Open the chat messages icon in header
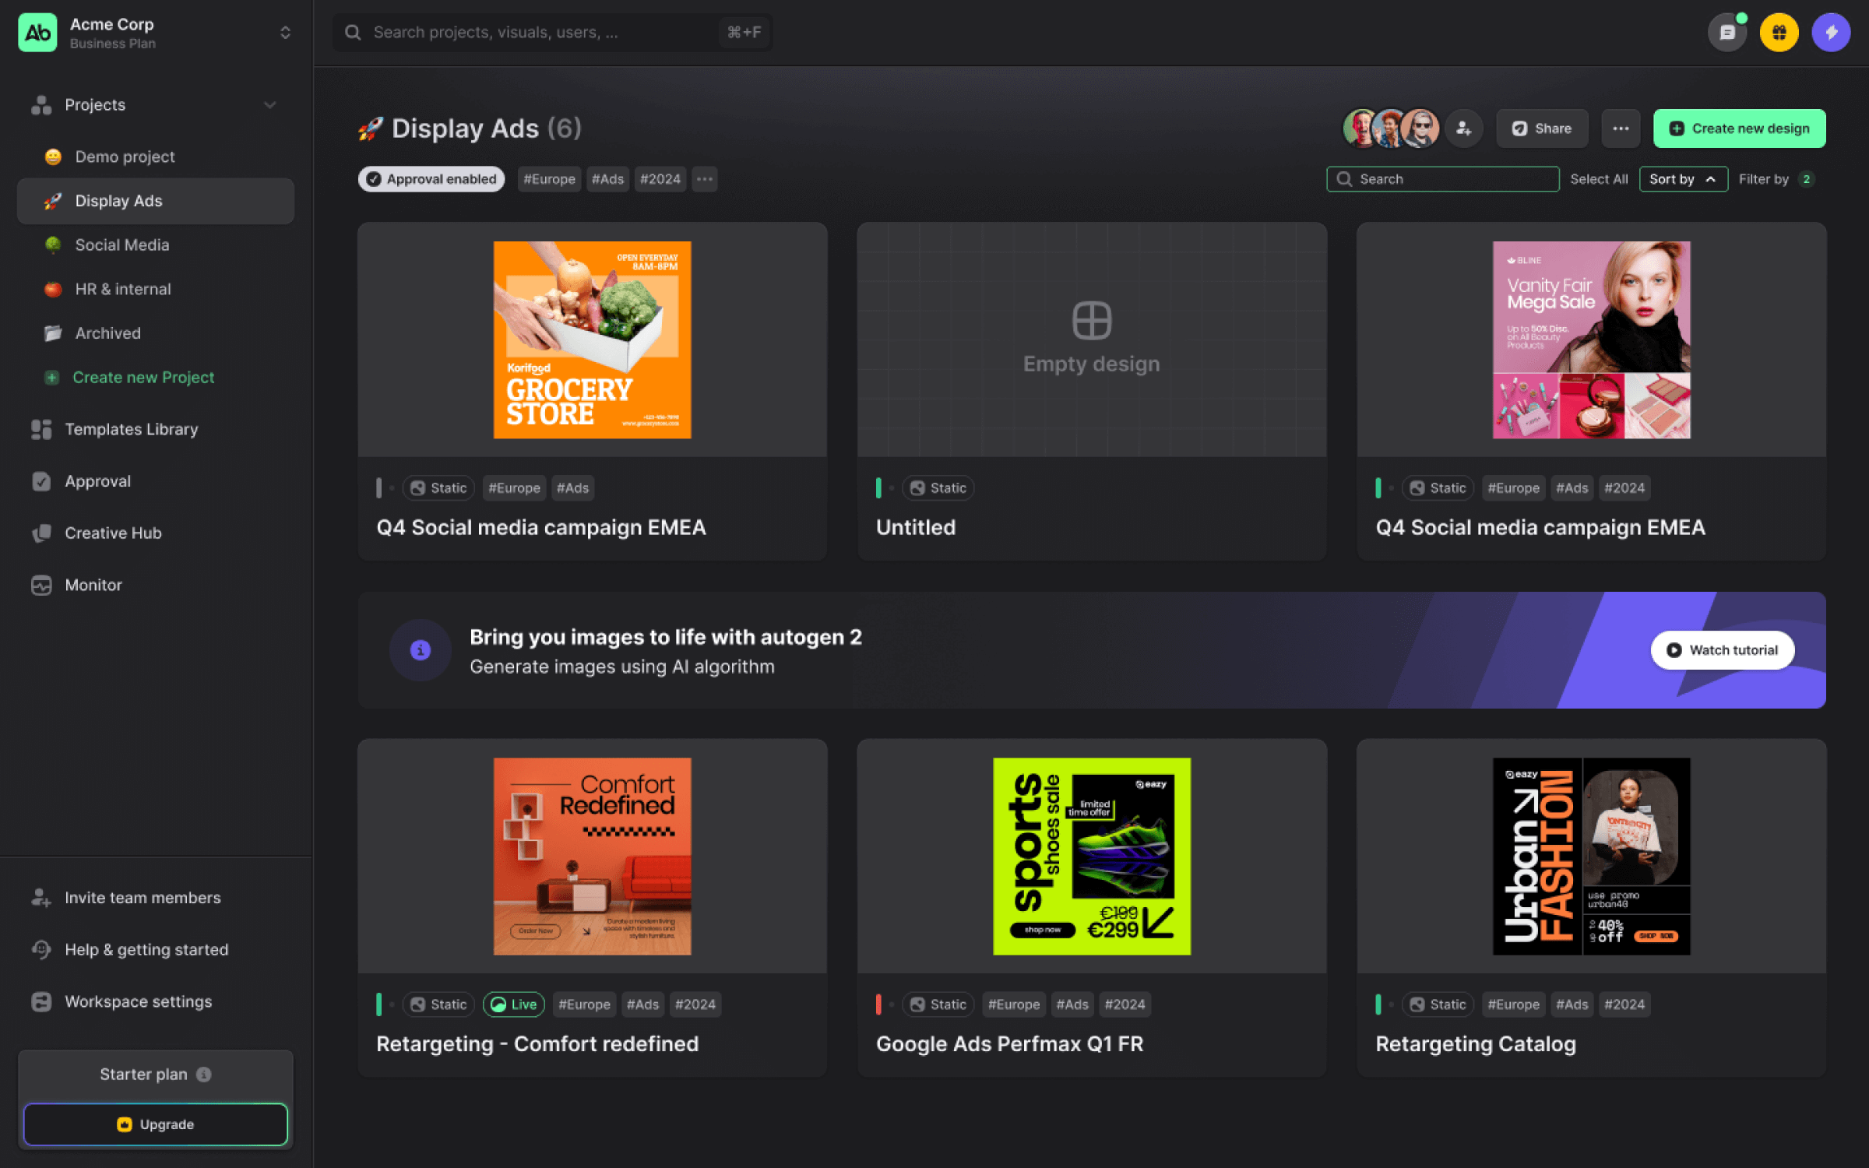Screen dimensions: 1869x1168 (x=1726, y=33)
